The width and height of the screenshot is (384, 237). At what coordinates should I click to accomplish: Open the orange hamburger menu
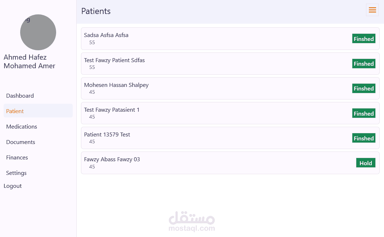(x=372, y=10)
